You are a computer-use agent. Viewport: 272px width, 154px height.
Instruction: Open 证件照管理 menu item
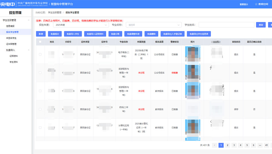11,44
